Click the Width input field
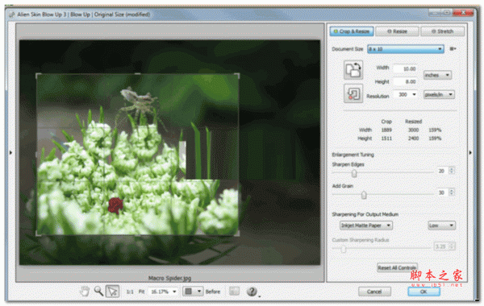Image resolution: width=484 pixels, height=306 pixels. click(x=406, y=68)
